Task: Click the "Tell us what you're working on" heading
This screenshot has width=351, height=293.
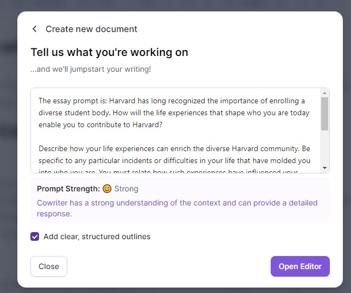Action: pos(109,52)
